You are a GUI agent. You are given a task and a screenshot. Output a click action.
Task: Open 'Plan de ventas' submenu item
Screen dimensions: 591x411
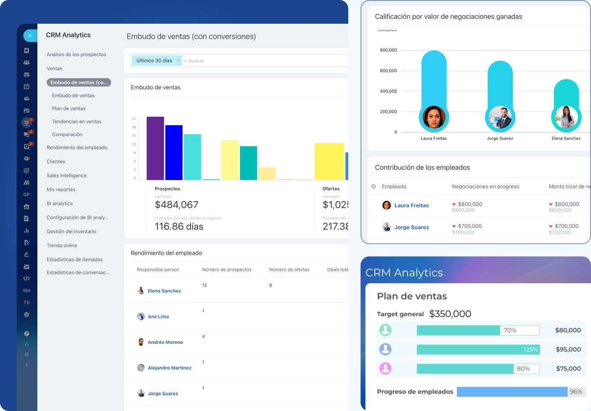pyautogui.click(x=69, y=108)
